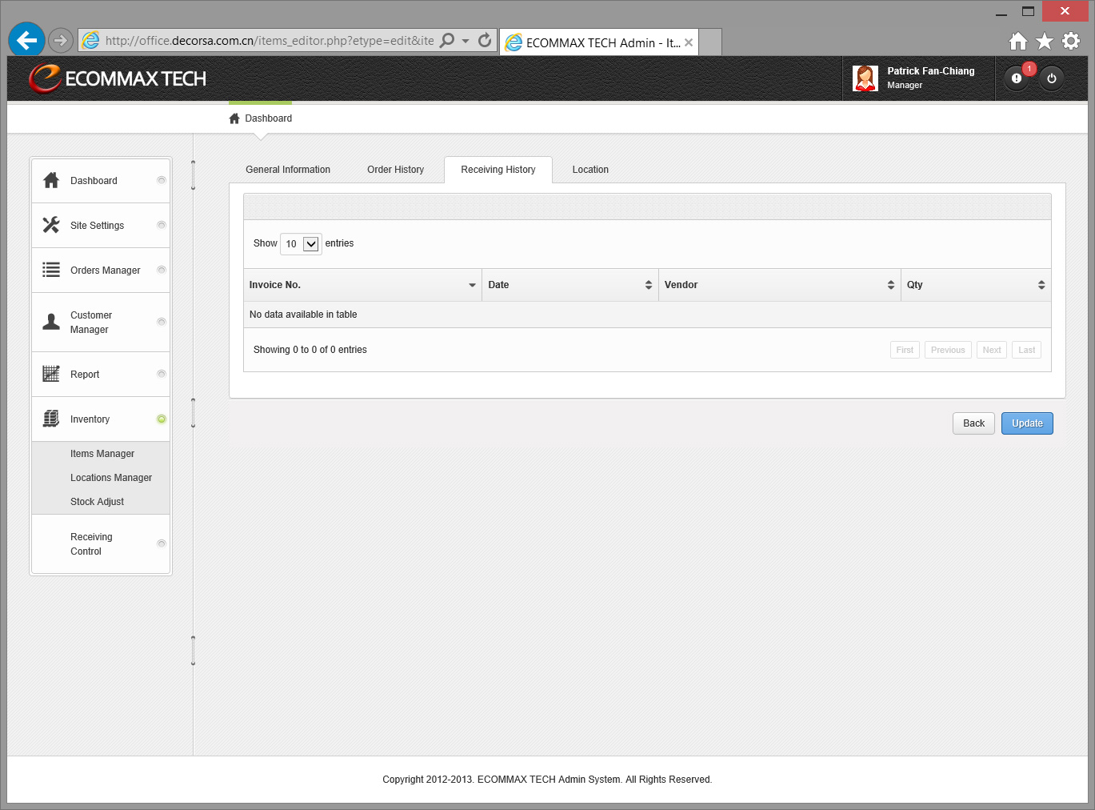The image size is (1095, 810).
Task: Select the Receiving History tab
Action: [498, 170]
